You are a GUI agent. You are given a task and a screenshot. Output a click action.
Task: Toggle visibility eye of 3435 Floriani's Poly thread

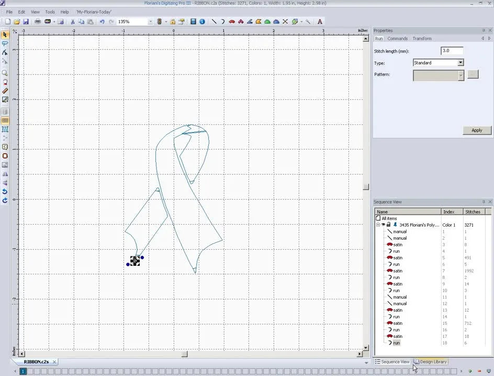(x=384, y=225)
